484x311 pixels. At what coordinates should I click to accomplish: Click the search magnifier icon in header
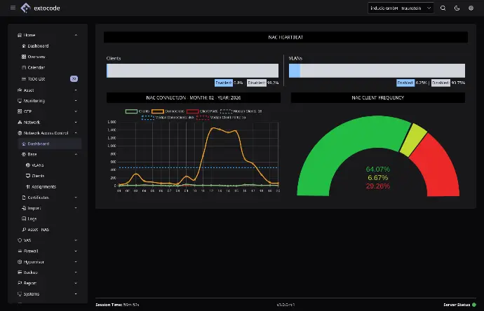coord(443,8)
